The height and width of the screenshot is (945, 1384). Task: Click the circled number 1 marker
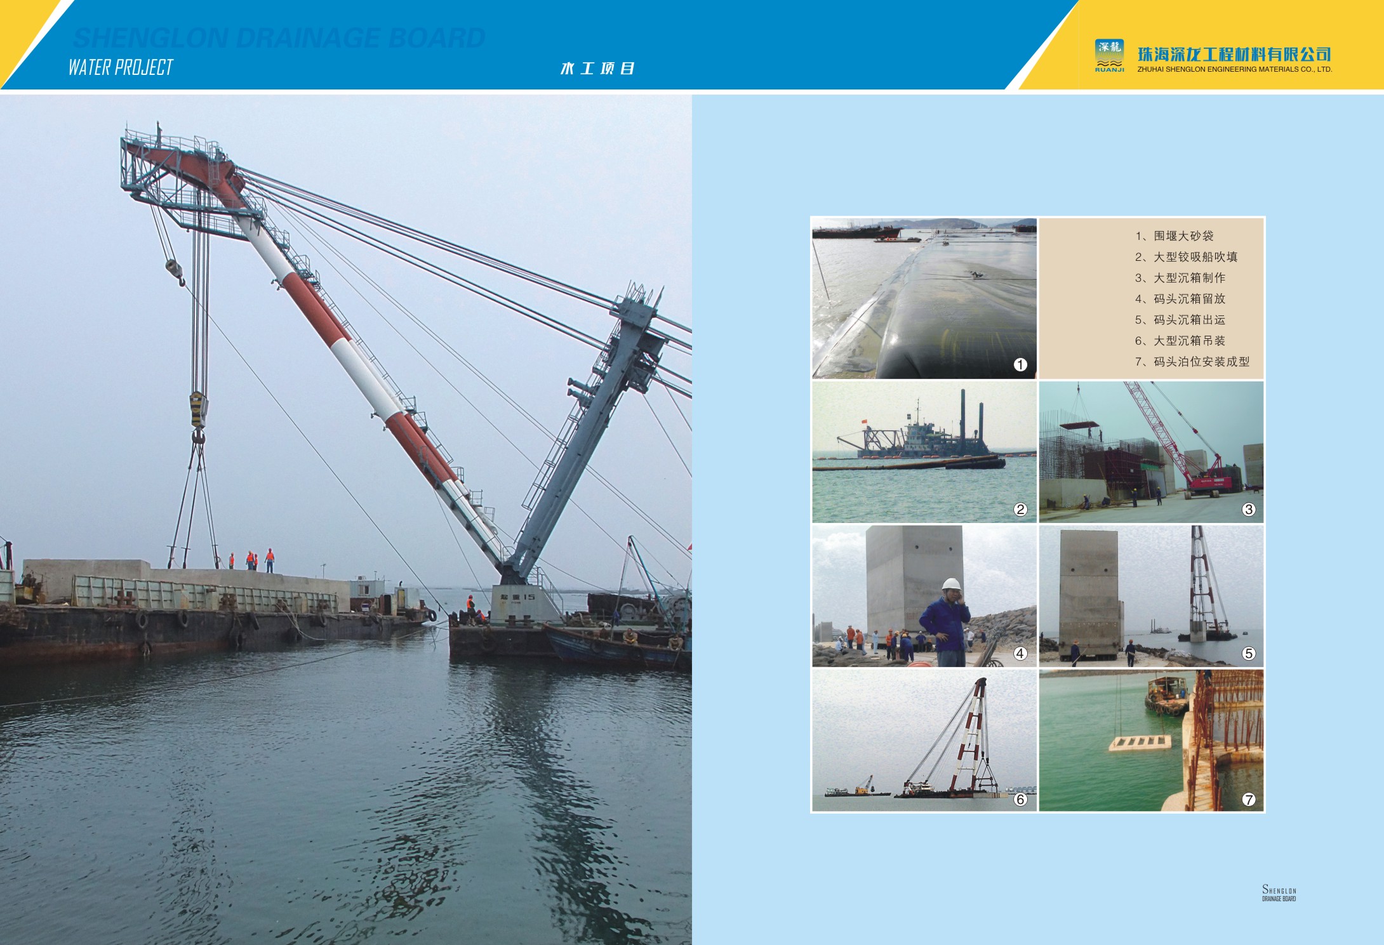1020,364
